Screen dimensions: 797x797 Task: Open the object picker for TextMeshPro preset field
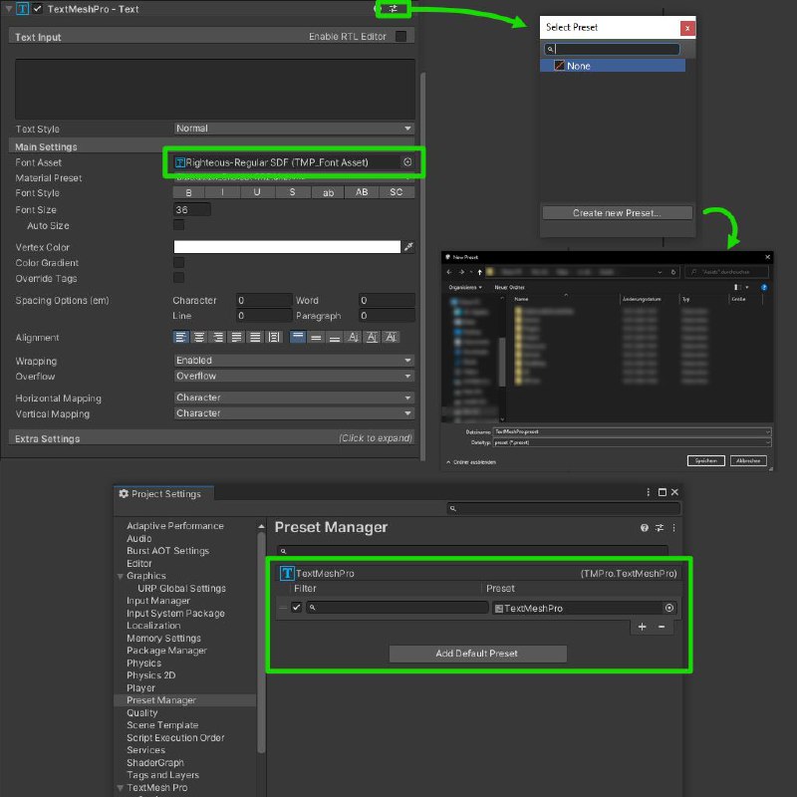[x=668, y=608]
